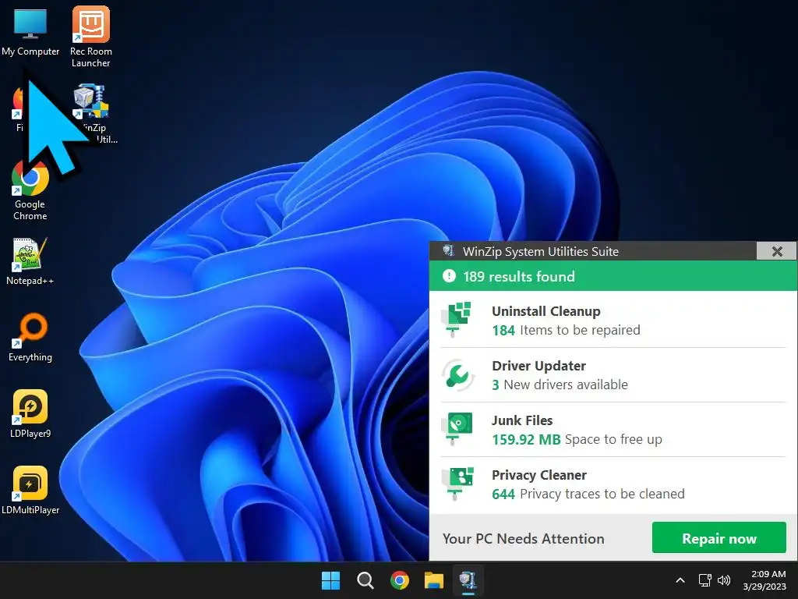The height and width of the screenshot is (599, 798).
Task: Click the 'WinZip System Utilities Suite' title text
Action: (541, 251)
